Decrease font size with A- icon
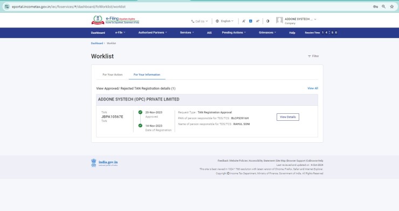399x211 pixels. point(244,21)
